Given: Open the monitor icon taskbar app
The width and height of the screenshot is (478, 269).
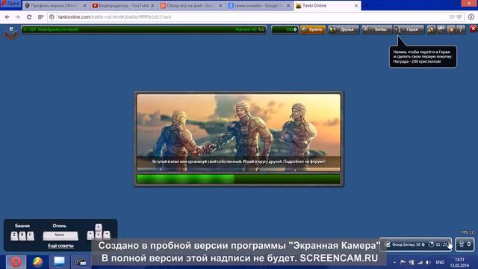Looking at the screenshot, I should (59, 262).
